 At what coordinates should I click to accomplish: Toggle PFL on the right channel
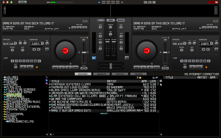click(127, 58)
